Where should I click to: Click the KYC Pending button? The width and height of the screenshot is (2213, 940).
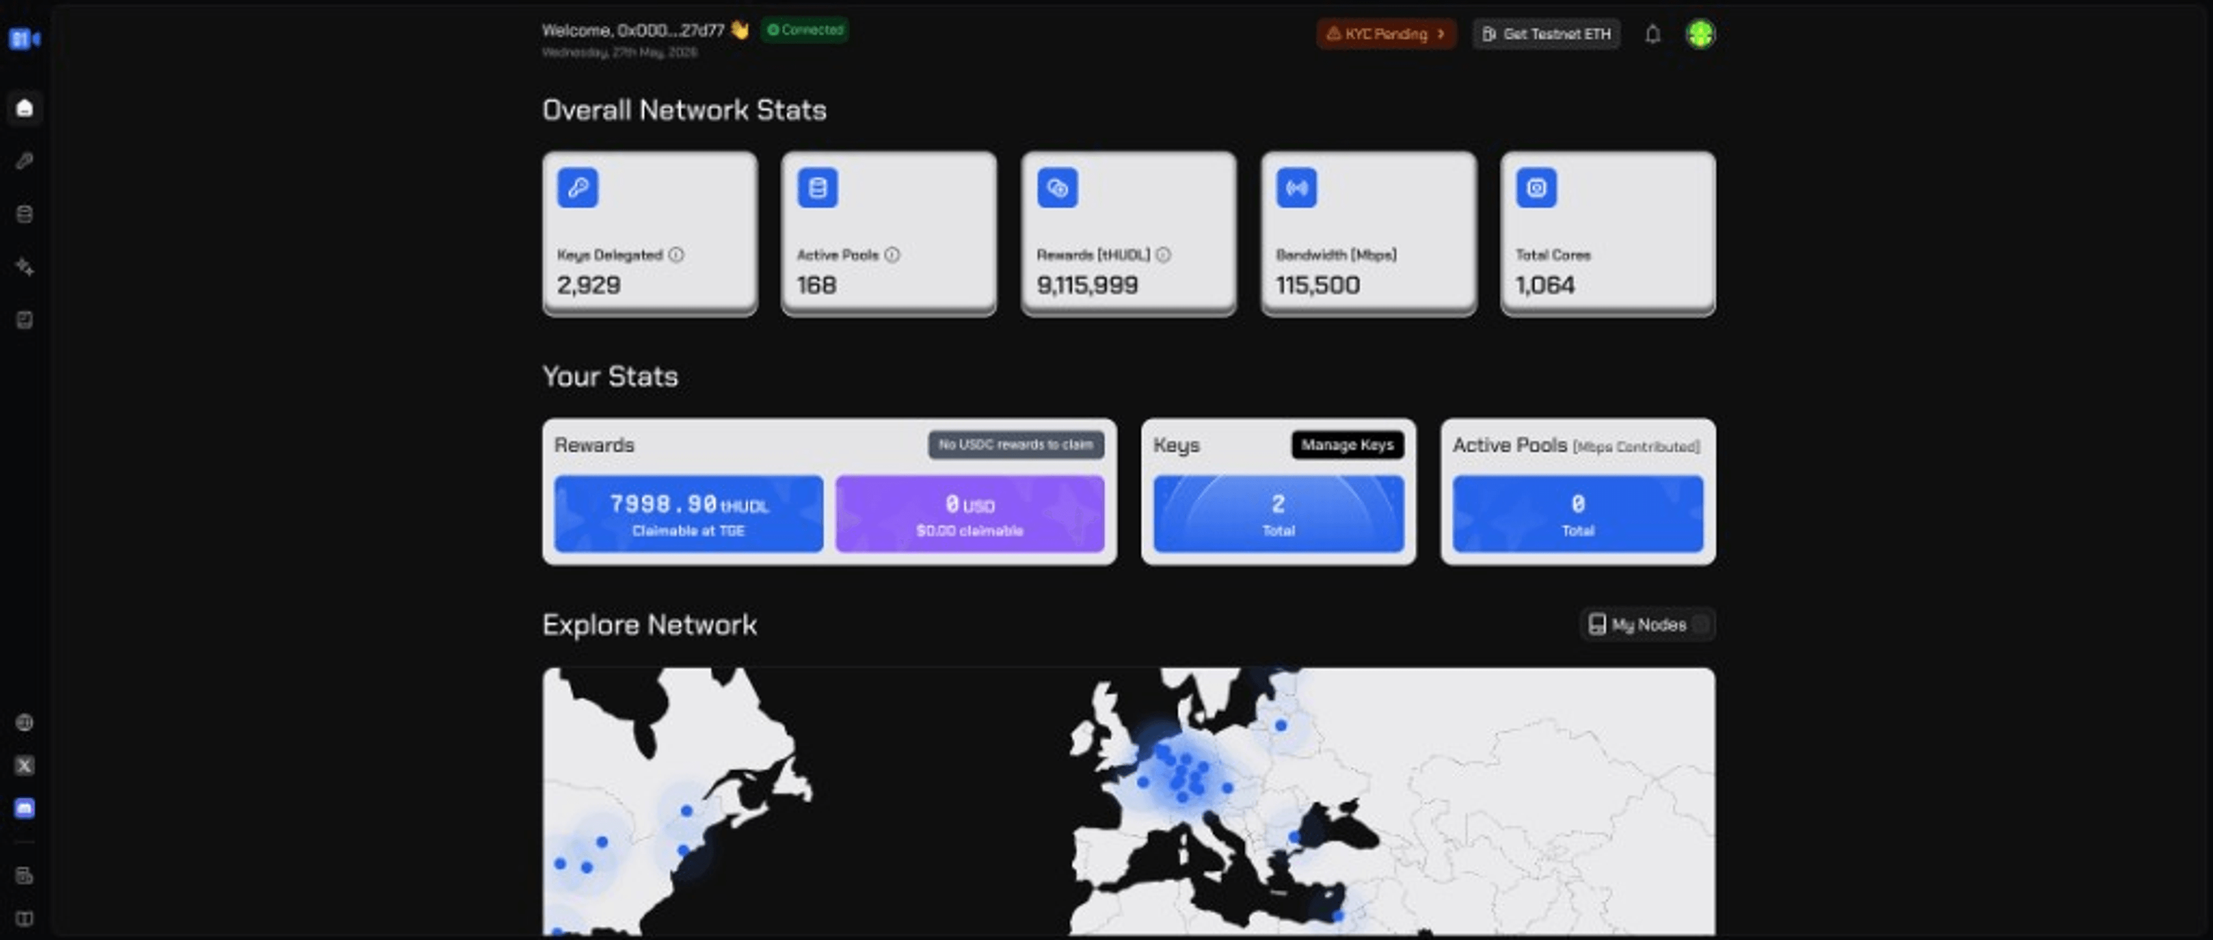coord(1385,35)
